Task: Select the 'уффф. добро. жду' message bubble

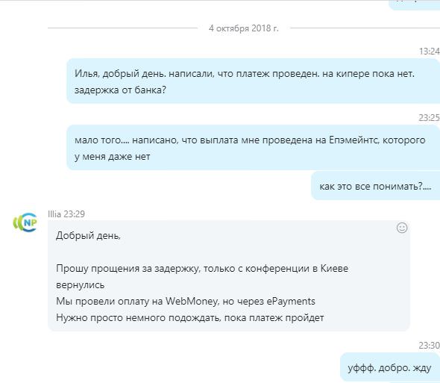Action: pos(390,367)
